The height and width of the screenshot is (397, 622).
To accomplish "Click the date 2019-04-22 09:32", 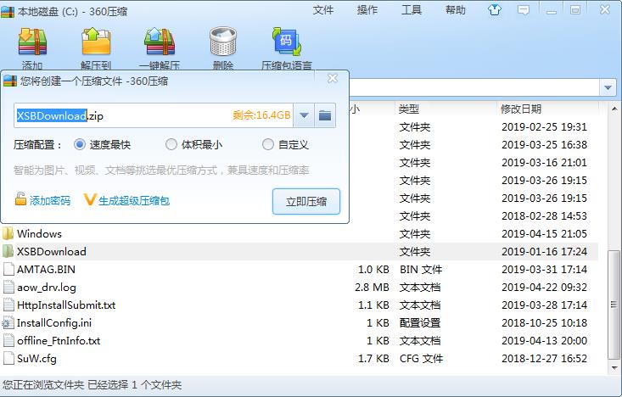I will 544,287.
